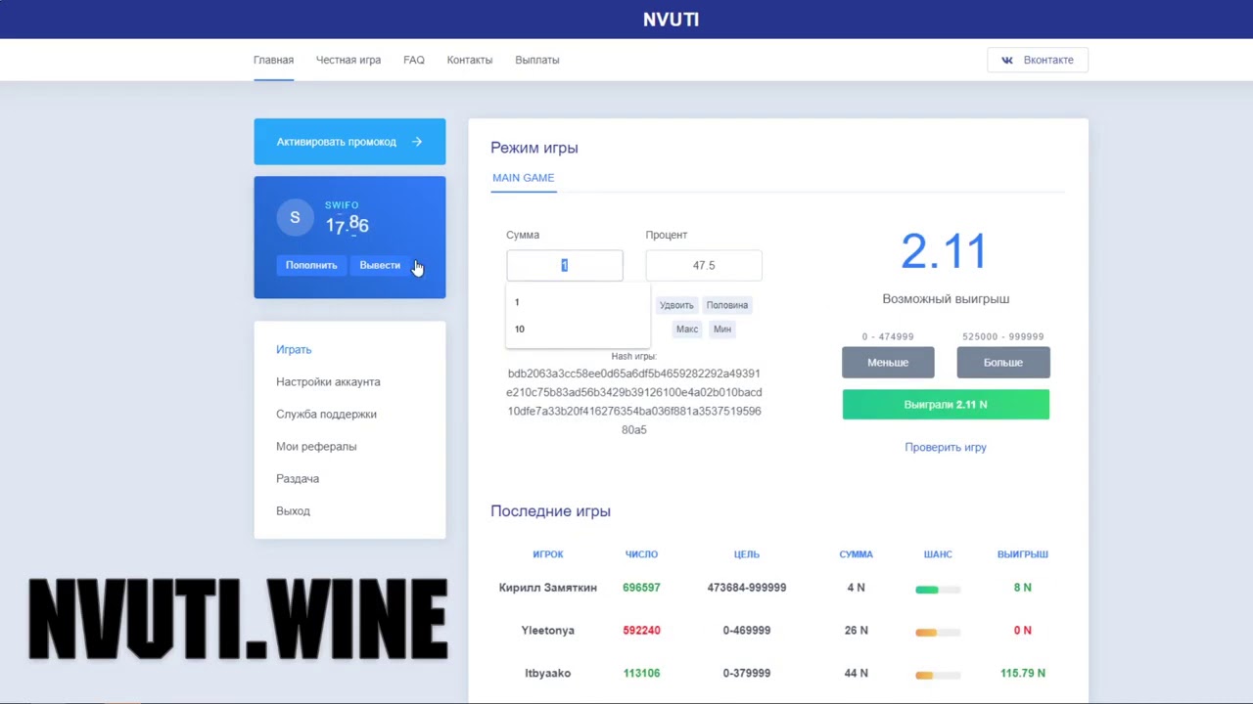
Task: Click the game hash text
Action: coord(634,402)
